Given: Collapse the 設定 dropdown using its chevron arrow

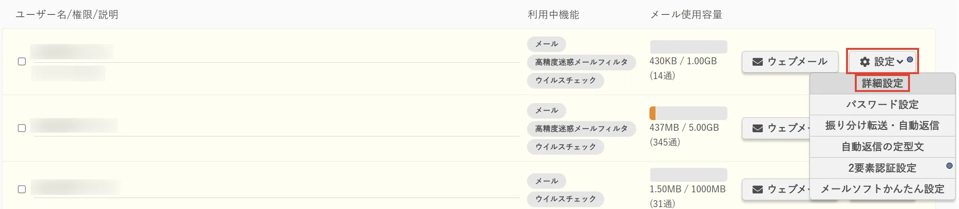Looking at the screenshot, I should [x=900, y=62].
